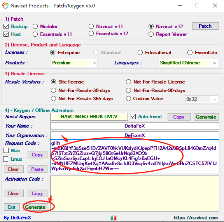
Task: Select Essentials v11 radio option
Action: tap(35, 34)
